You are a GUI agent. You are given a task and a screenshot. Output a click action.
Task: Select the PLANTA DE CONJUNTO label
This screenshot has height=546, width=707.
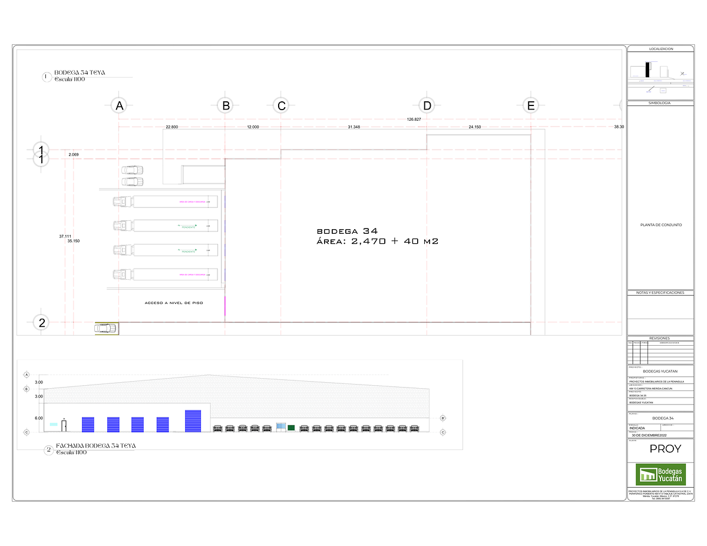point(660,225)
